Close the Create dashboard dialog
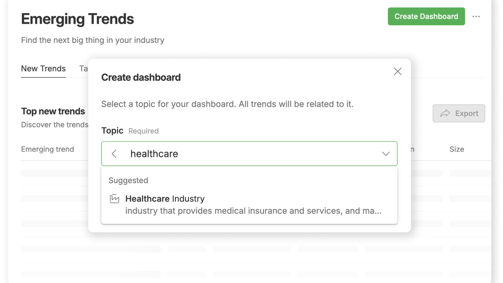The height and width of the screenshot is (283, 503). (398, 71)
